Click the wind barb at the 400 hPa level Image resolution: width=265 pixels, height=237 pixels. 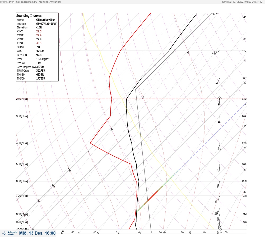tap(219, 147)
